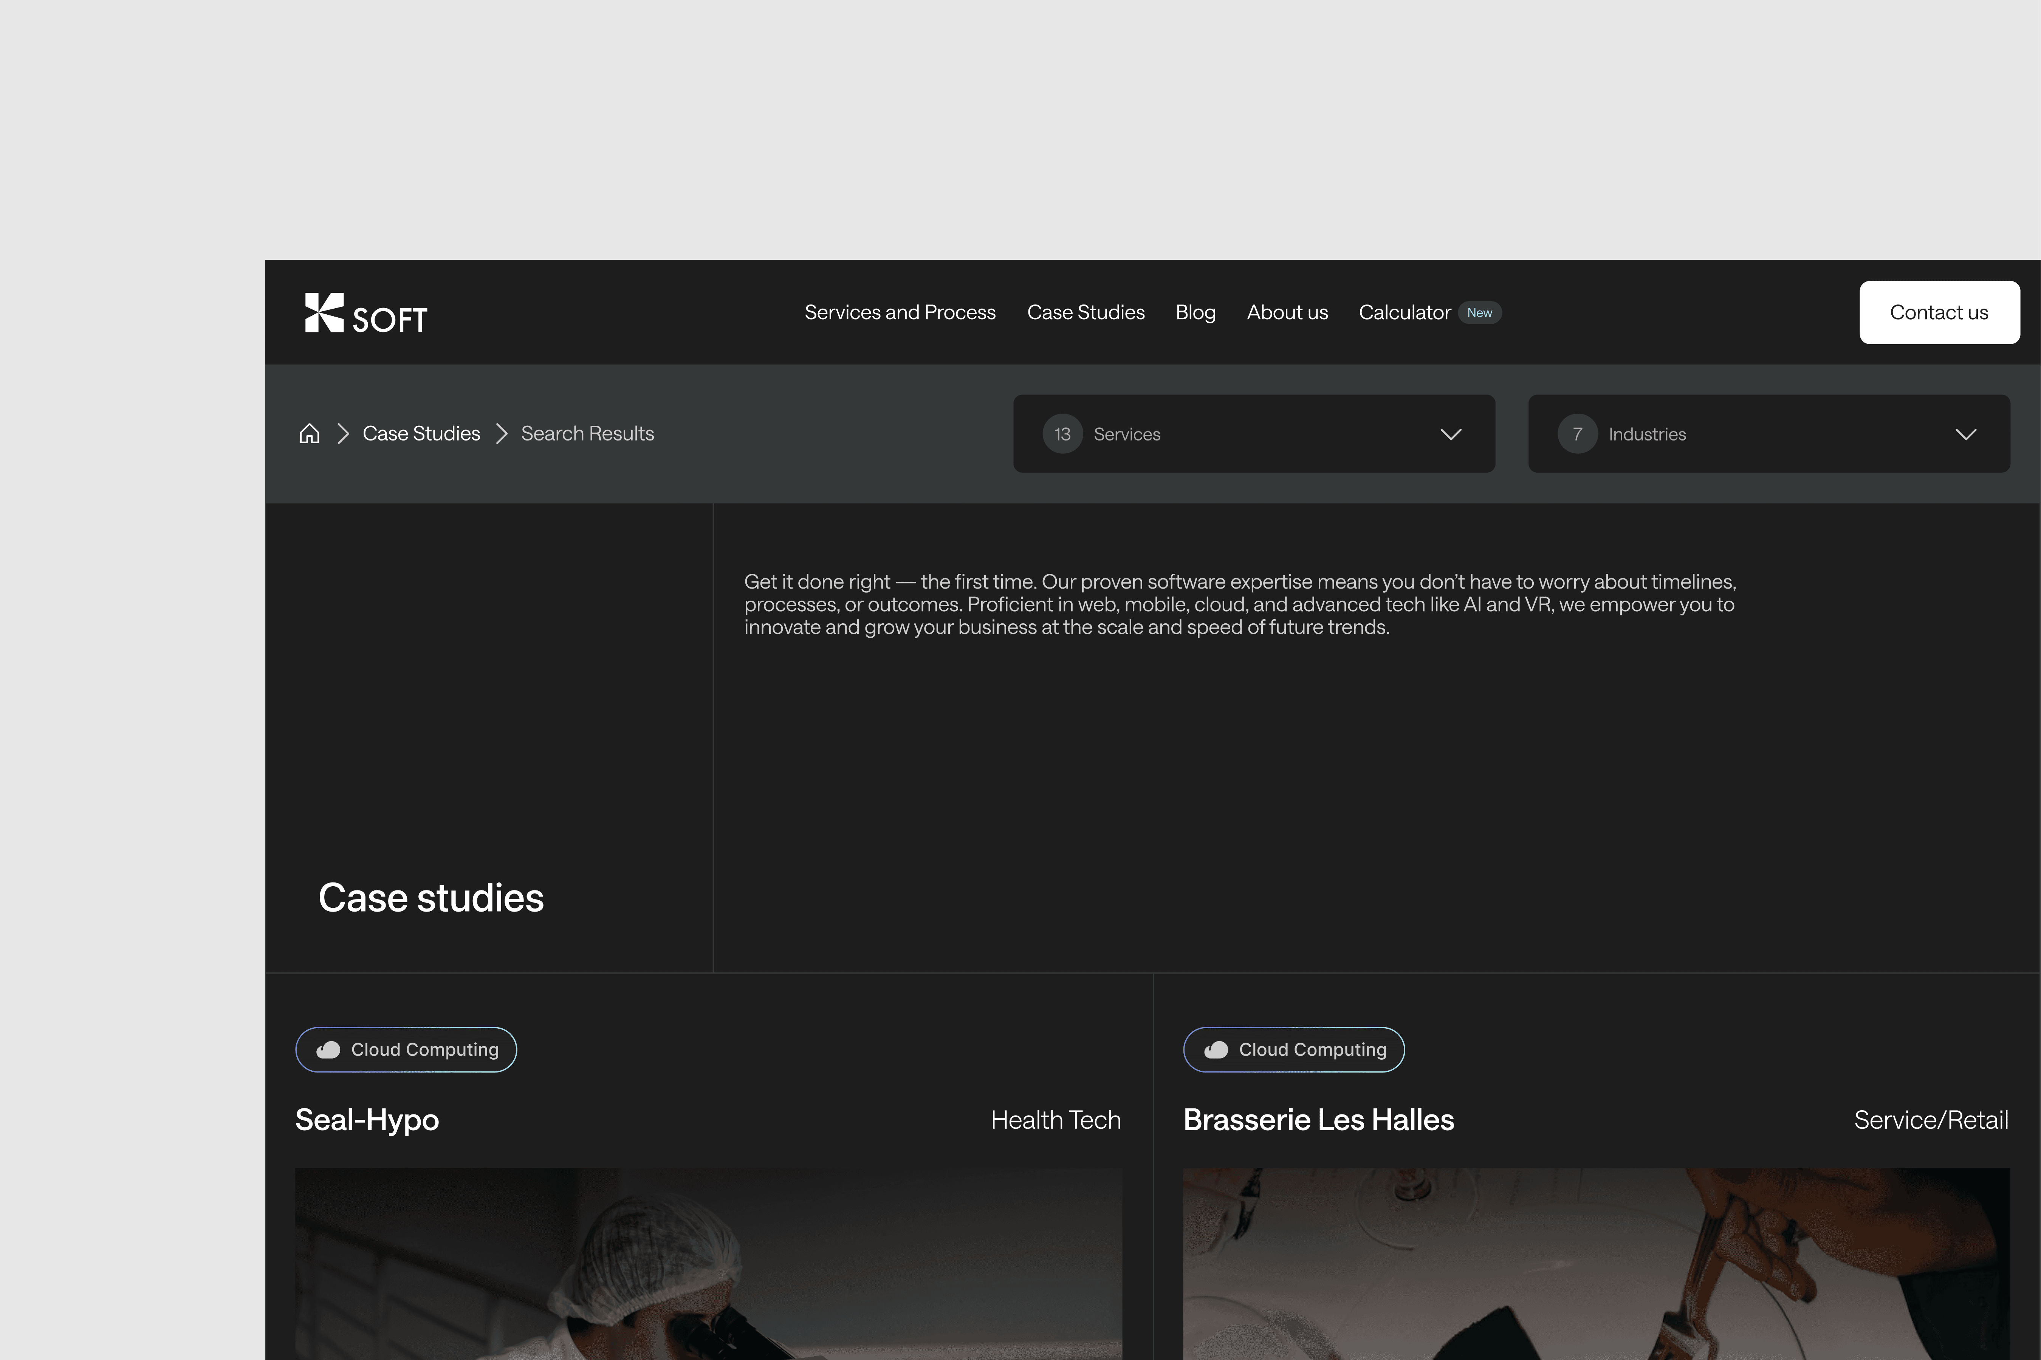Open the Seal-Hypo case study title

(366, 1120)
